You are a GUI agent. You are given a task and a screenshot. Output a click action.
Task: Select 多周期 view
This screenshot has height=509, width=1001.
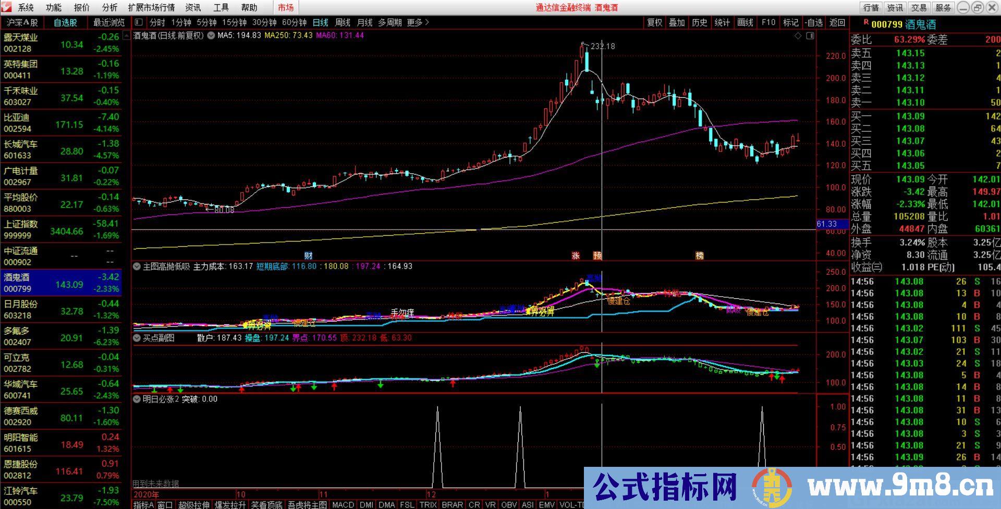pos(389,22)
